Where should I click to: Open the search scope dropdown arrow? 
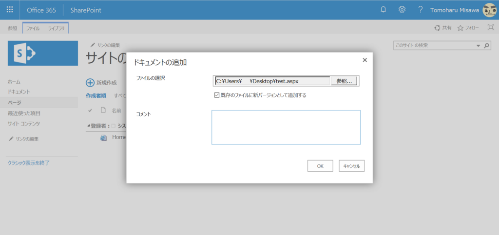point(478,46)
